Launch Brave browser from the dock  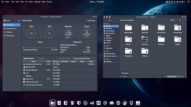coord(131,103)
